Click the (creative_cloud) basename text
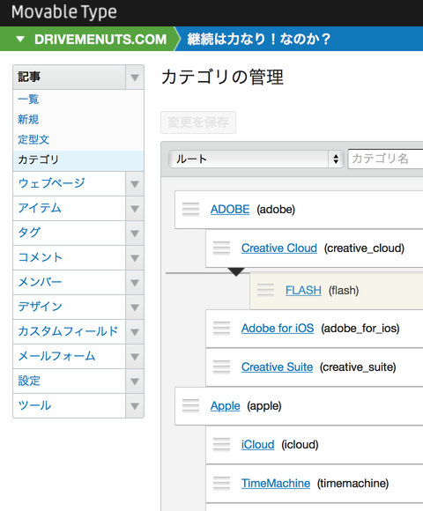The image size is (423, 511). click(364, 248)
